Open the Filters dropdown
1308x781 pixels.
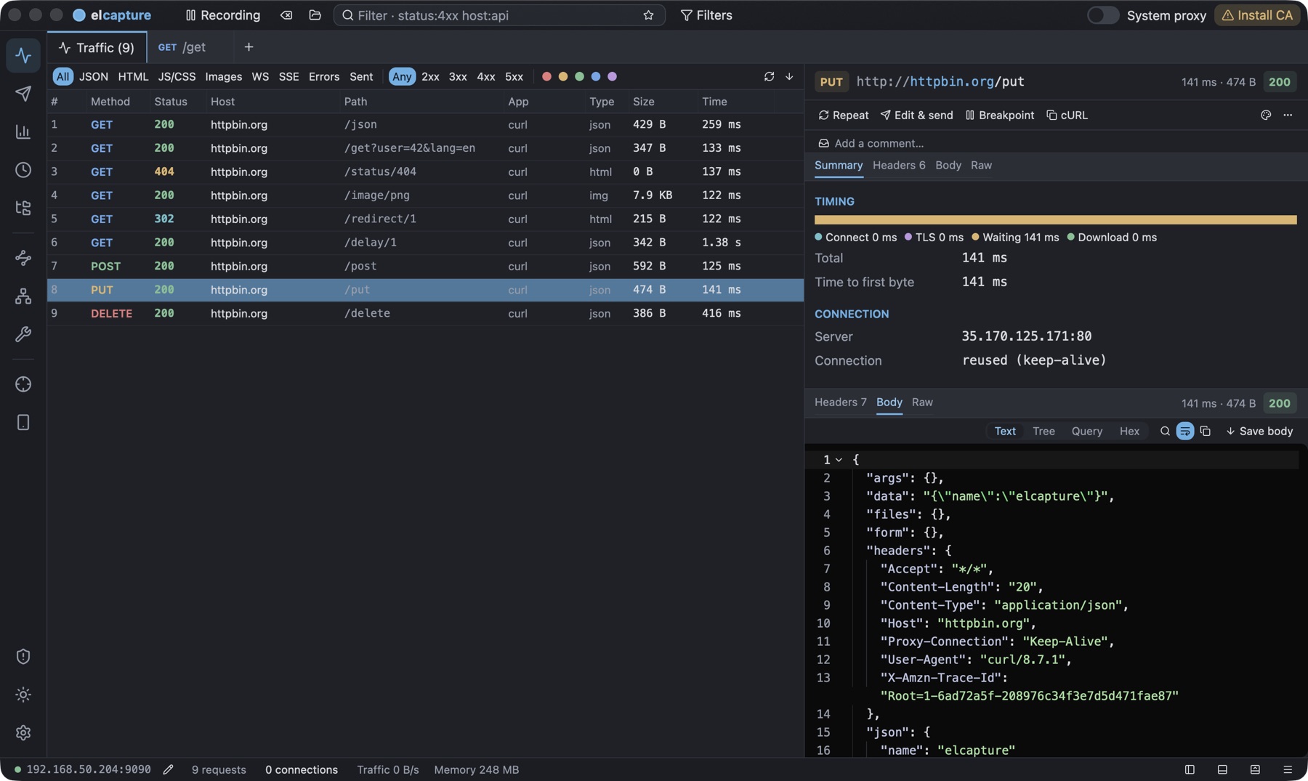pos(706,15)
